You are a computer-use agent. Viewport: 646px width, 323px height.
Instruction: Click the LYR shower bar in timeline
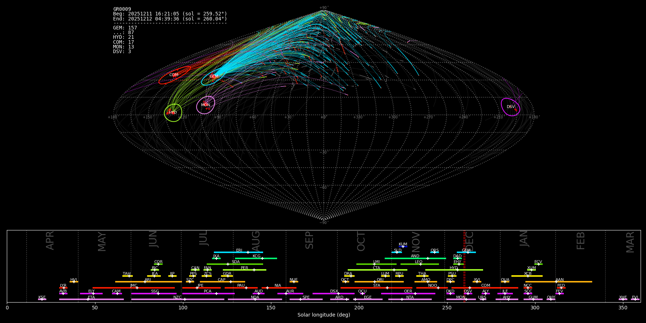point(63,288)
